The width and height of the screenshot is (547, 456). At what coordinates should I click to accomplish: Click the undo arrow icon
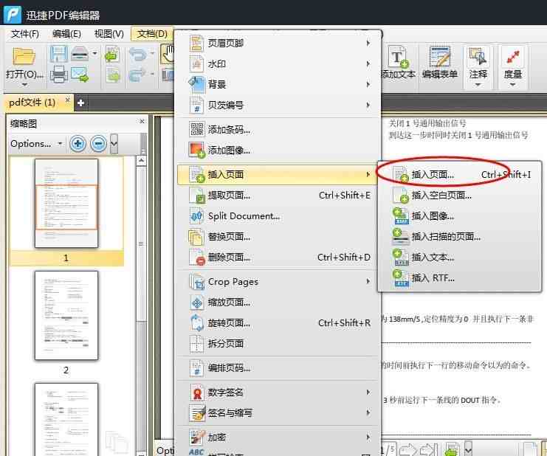pyautogui.click(x=137, y=54)
